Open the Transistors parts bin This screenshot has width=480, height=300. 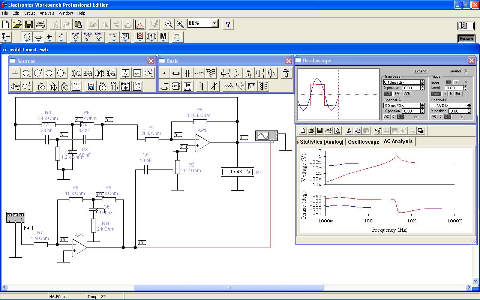click(61, 37)
